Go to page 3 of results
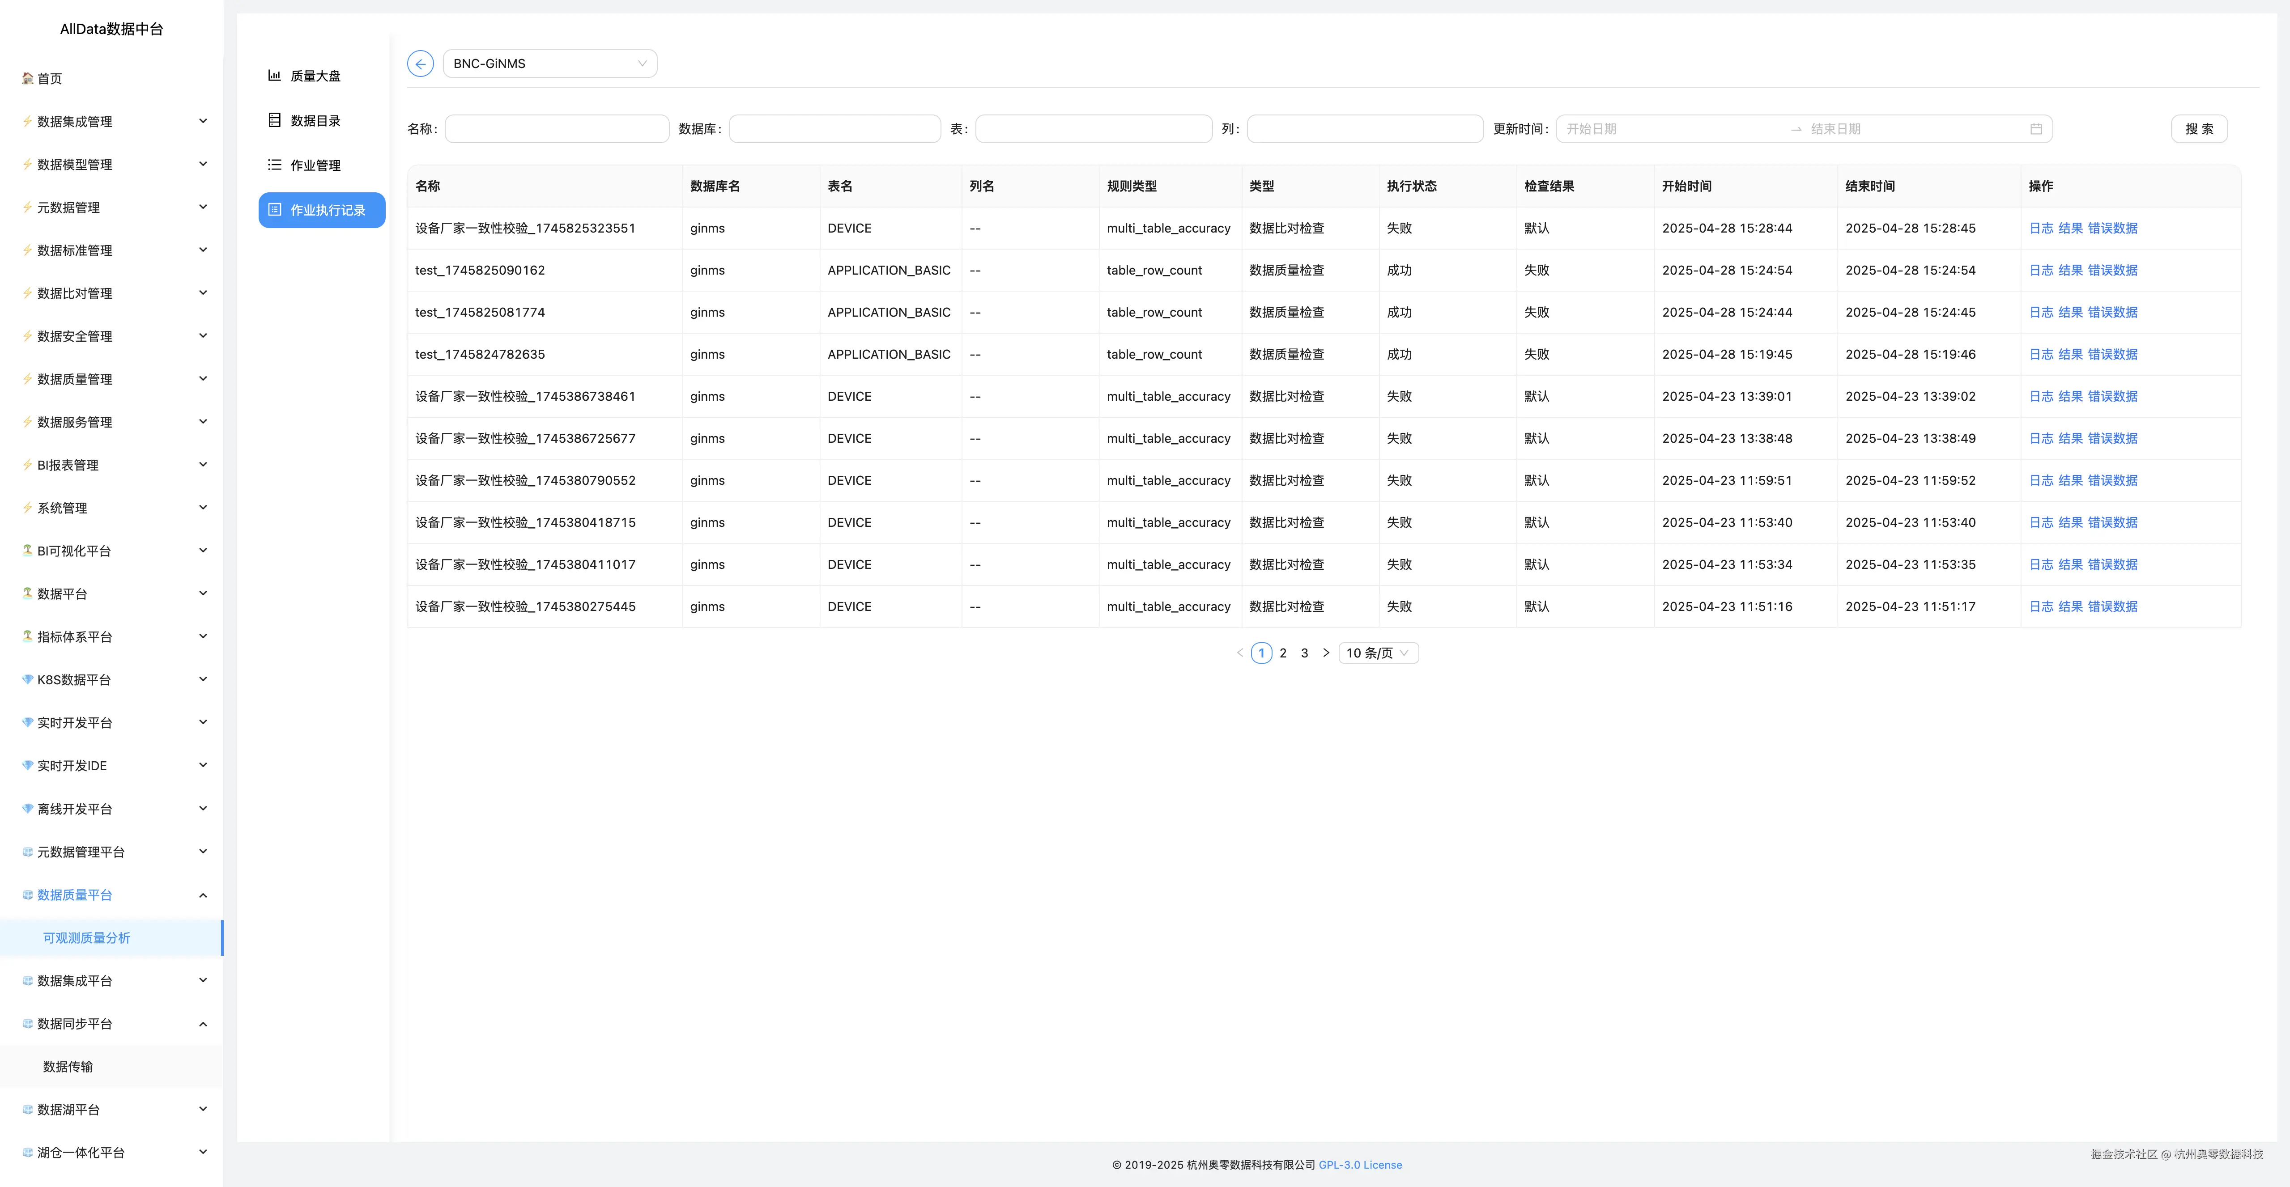Viewport: 2290px width, 1187px height. pyautogui.click(x=1304, y=653)
